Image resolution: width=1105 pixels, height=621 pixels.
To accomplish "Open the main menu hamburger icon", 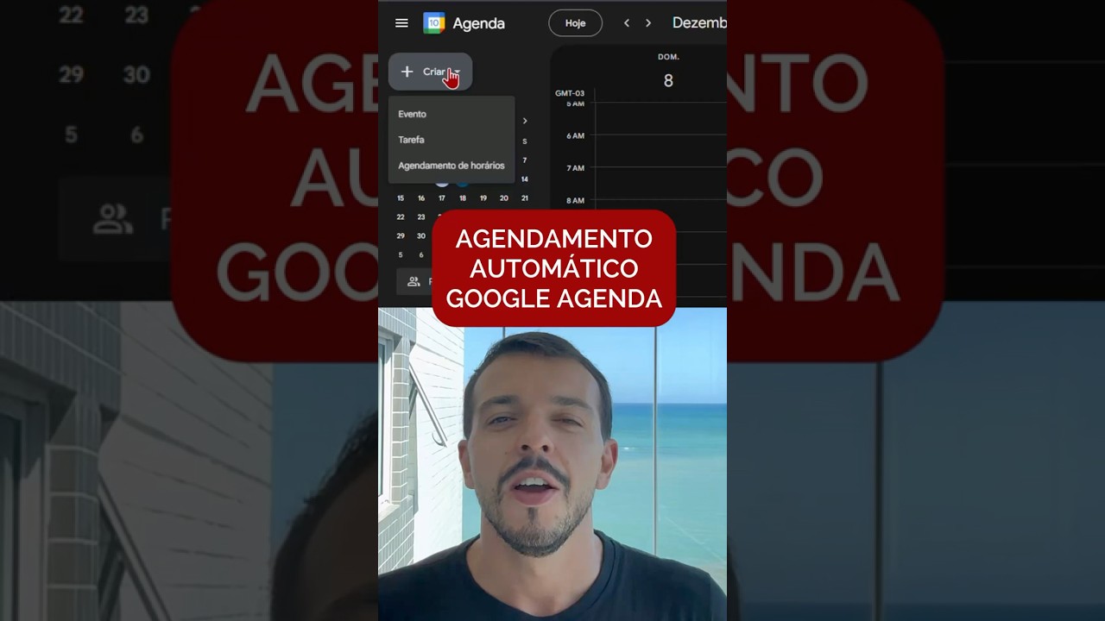I will click(x=401, y=23).
